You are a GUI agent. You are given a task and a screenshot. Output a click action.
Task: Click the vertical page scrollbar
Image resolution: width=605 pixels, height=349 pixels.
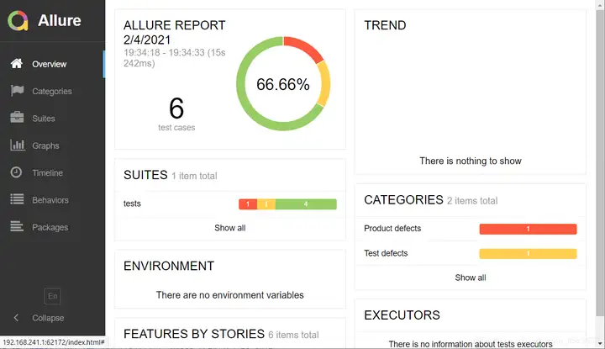coord(600,162)
